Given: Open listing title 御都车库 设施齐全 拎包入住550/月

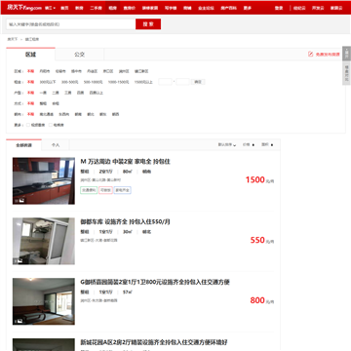Looking at the screenshot, I should tap(125, 221).
